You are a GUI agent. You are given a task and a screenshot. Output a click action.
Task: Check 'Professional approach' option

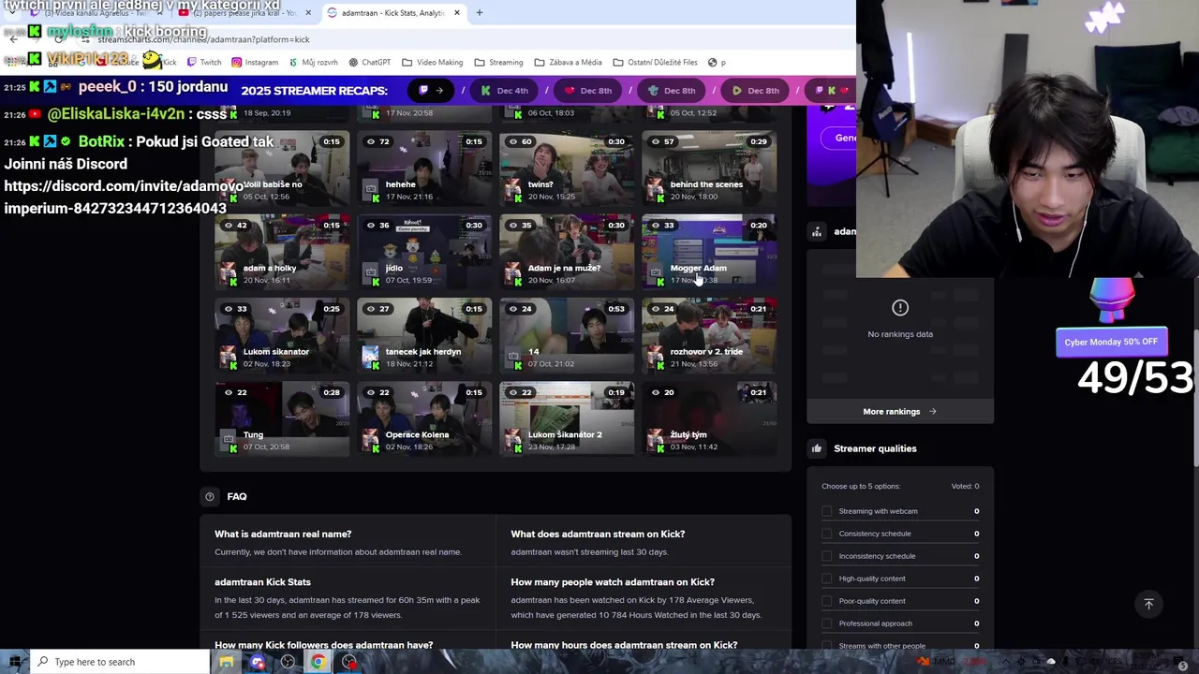click(x=827, y=623)
